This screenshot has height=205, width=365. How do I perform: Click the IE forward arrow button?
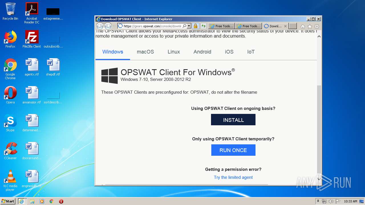pyautogui.click(x=108, y=26)
